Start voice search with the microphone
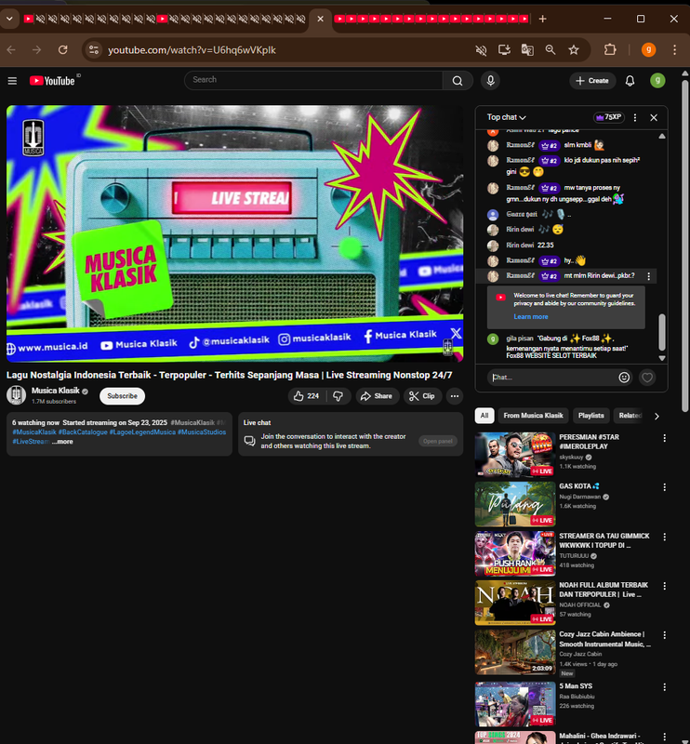The image size is (690, 744). (x=490, y=81)
